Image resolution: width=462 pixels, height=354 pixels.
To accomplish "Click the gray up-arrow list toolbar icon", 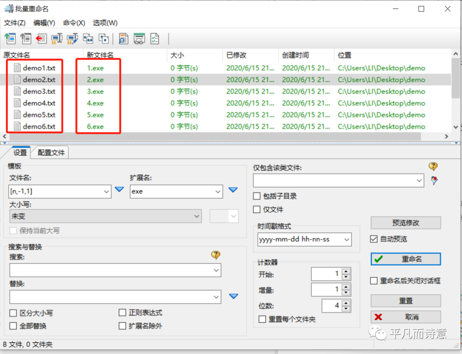I will click(26, 38).
